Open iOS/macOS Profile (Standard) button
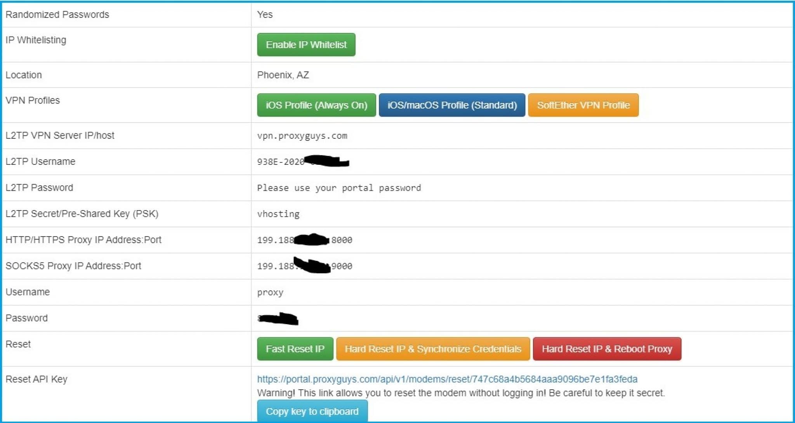This screenshot has width=795, height=423. click(452, 105)
